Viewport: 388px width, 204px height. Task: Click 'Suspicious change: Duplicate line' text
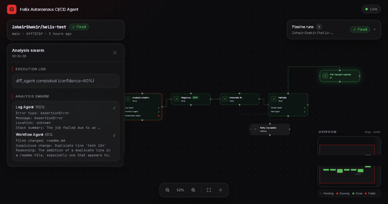point(61,145)
